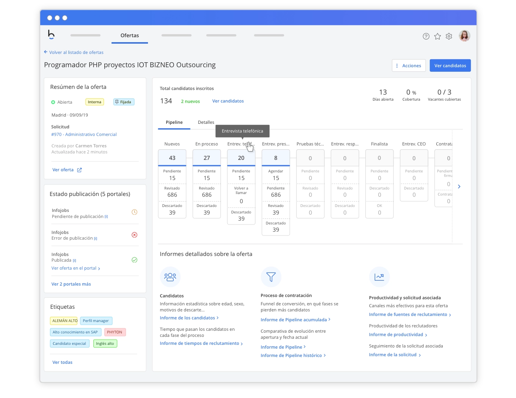The image size is (516, 398).
Task: Click the Bizneo logo icon
Action: [51, 35]
